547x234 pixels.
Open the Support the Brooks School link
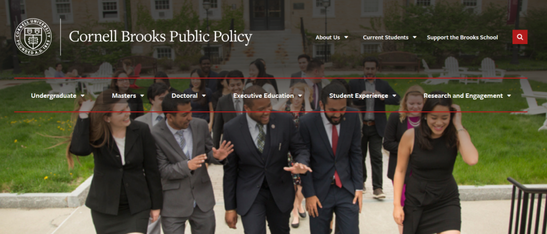(462, 37)
